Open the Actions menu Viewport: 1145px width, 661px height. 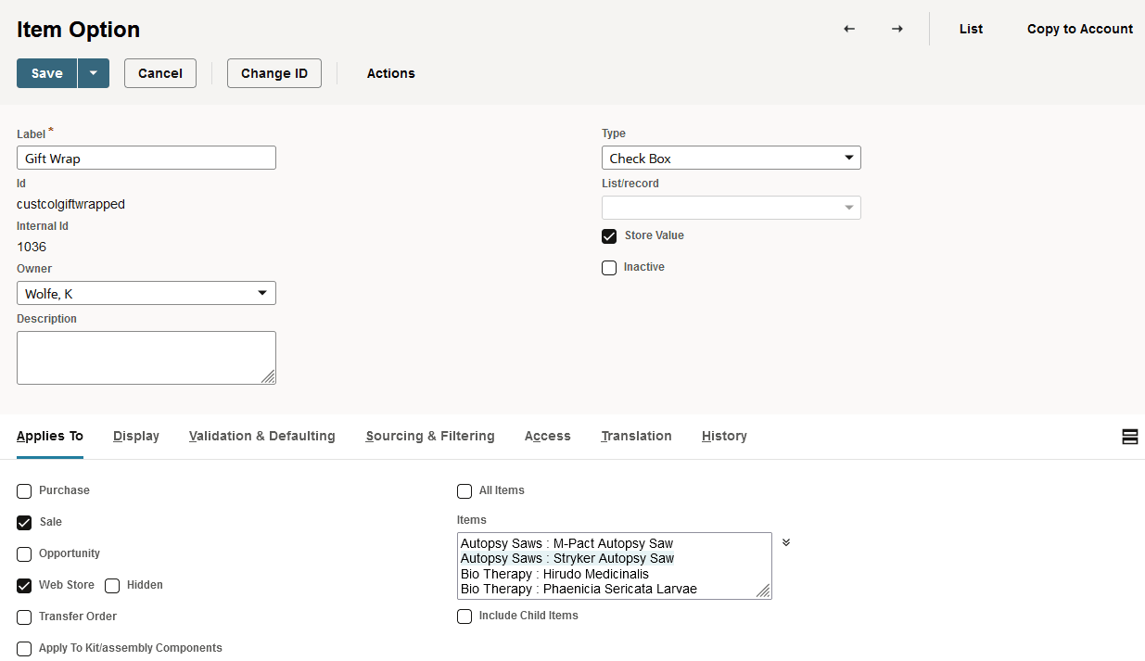[390, 73]
